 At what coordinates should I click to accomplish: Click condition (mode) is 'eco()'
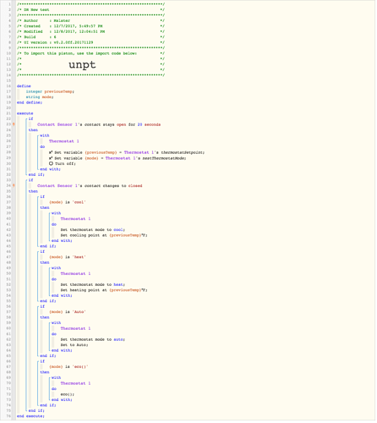pyautogui.click(x=68, y=367)
